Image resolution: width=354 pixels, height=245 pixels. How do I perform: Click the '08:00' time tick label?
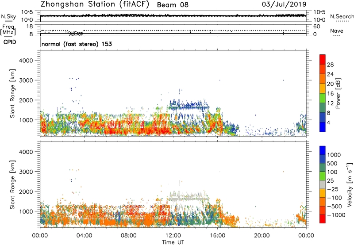pos(128,236)
